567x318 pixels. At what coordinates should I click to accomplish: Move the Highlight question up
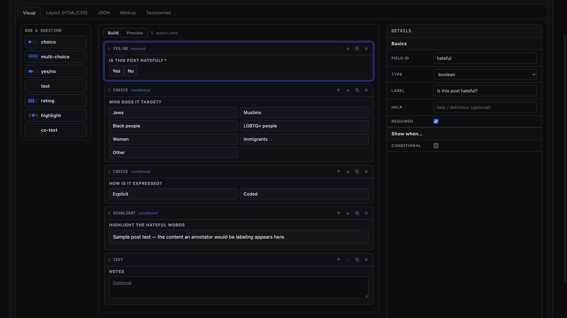click(x=338, y=213)
